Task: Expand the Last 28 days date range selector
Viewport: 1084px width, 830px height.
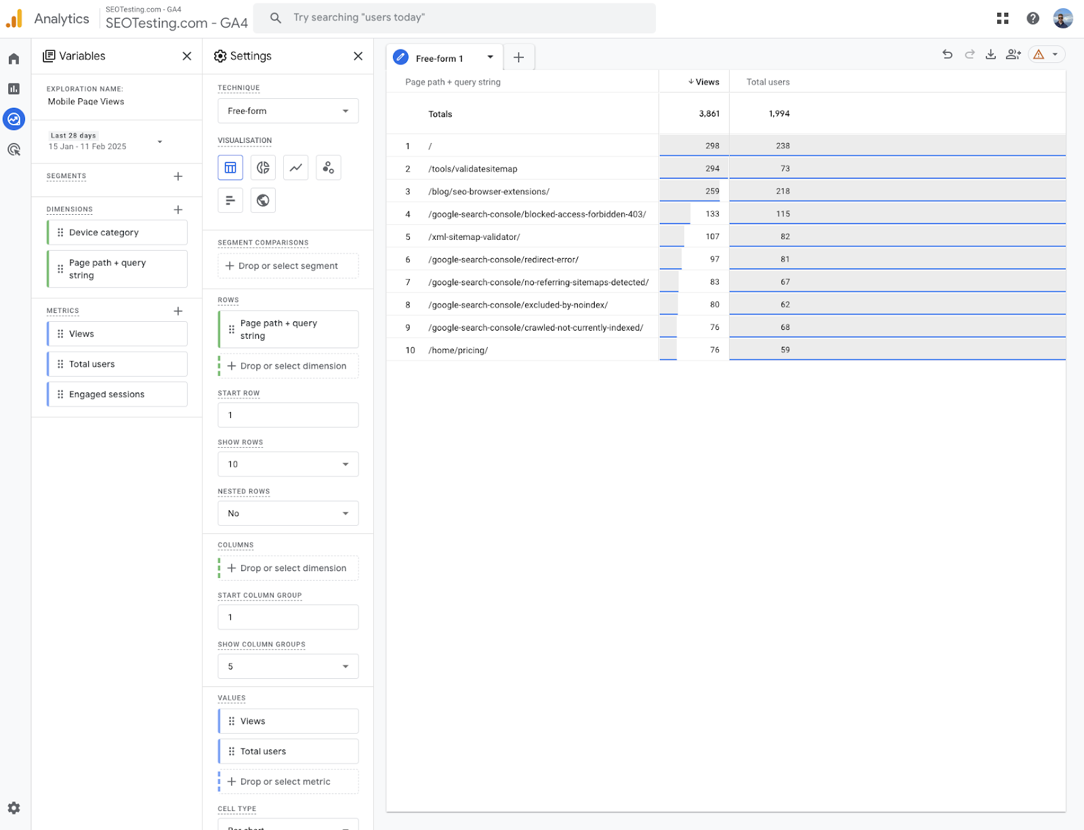Action: point(159,142)
